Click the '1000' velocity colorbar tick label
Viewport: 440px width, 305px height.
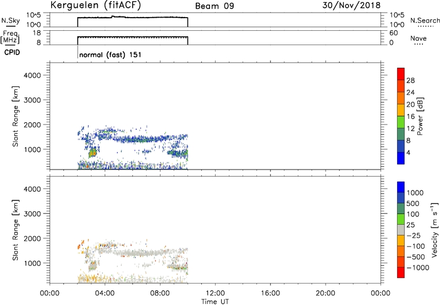click(x=415, y=193)
